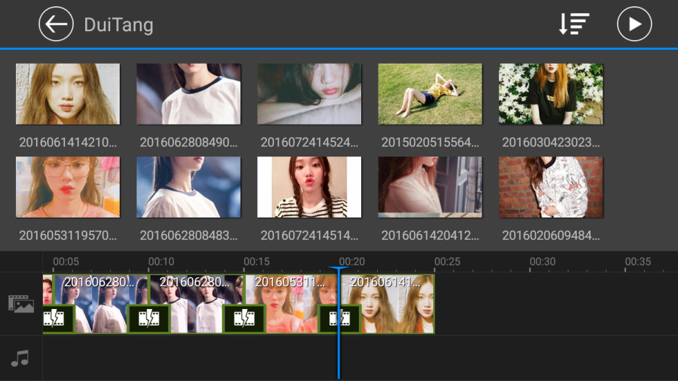Select photo 2016072414514 striped shirt girl
Image resolution: width=678 pixels, height=381 pixels.
[x=309, y=187]
